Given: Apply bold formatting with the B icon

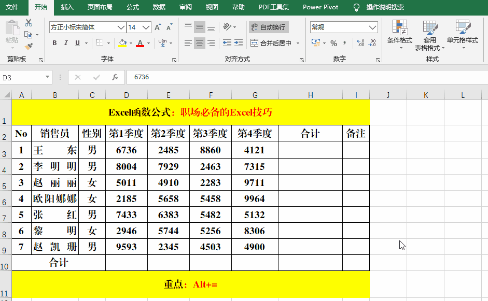Looking at the screenshot, I should [x=55, y=43].
